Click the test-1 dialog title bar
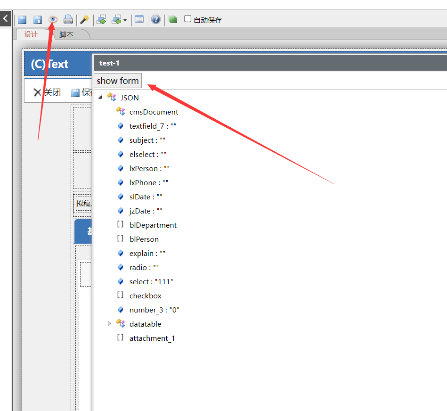Screen dimensions: 447x411 (270, 63)
